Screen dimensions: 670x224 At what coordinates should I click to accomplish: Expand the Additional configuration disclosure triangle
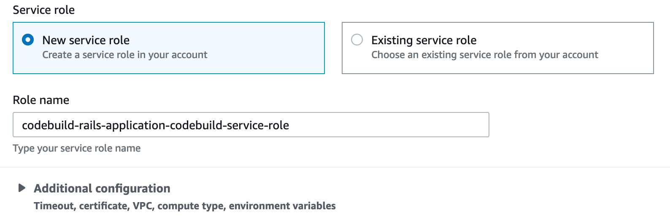point(22,188)
